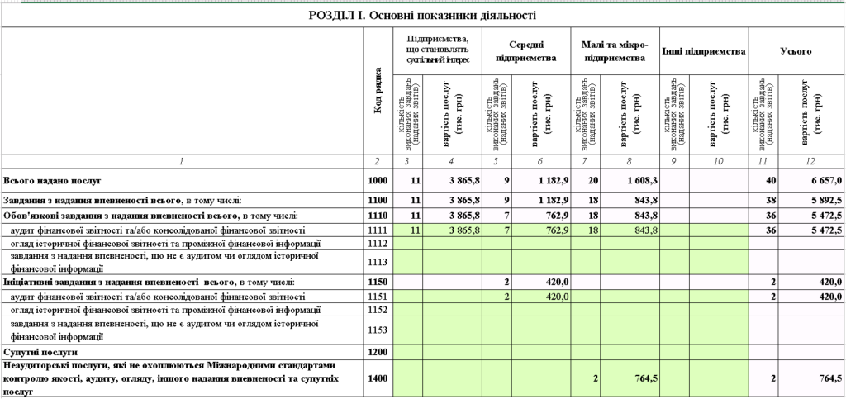Select the 'Код рядка' header cell
Viewport: 846px width, 399px height.
coord(378,90)
